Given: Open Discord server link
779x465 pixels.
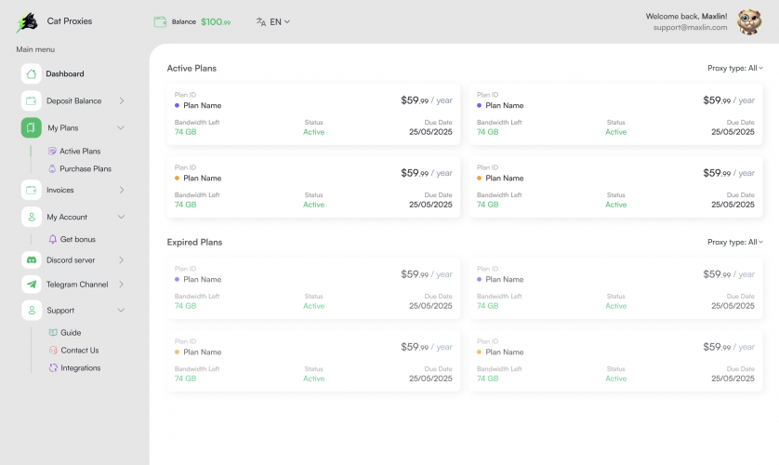Looking at the screenshot, I should [x=71, y=259].
